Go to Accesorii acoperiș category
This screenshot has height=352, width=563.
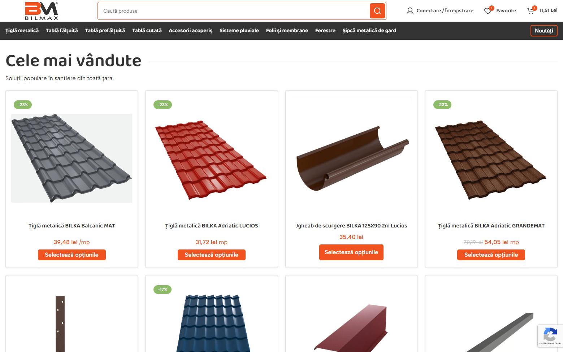tap(191, 31)
